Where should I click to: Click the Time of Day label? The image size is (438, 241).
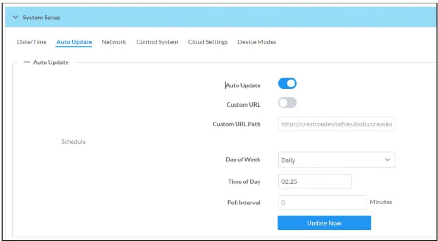point(244,182)
